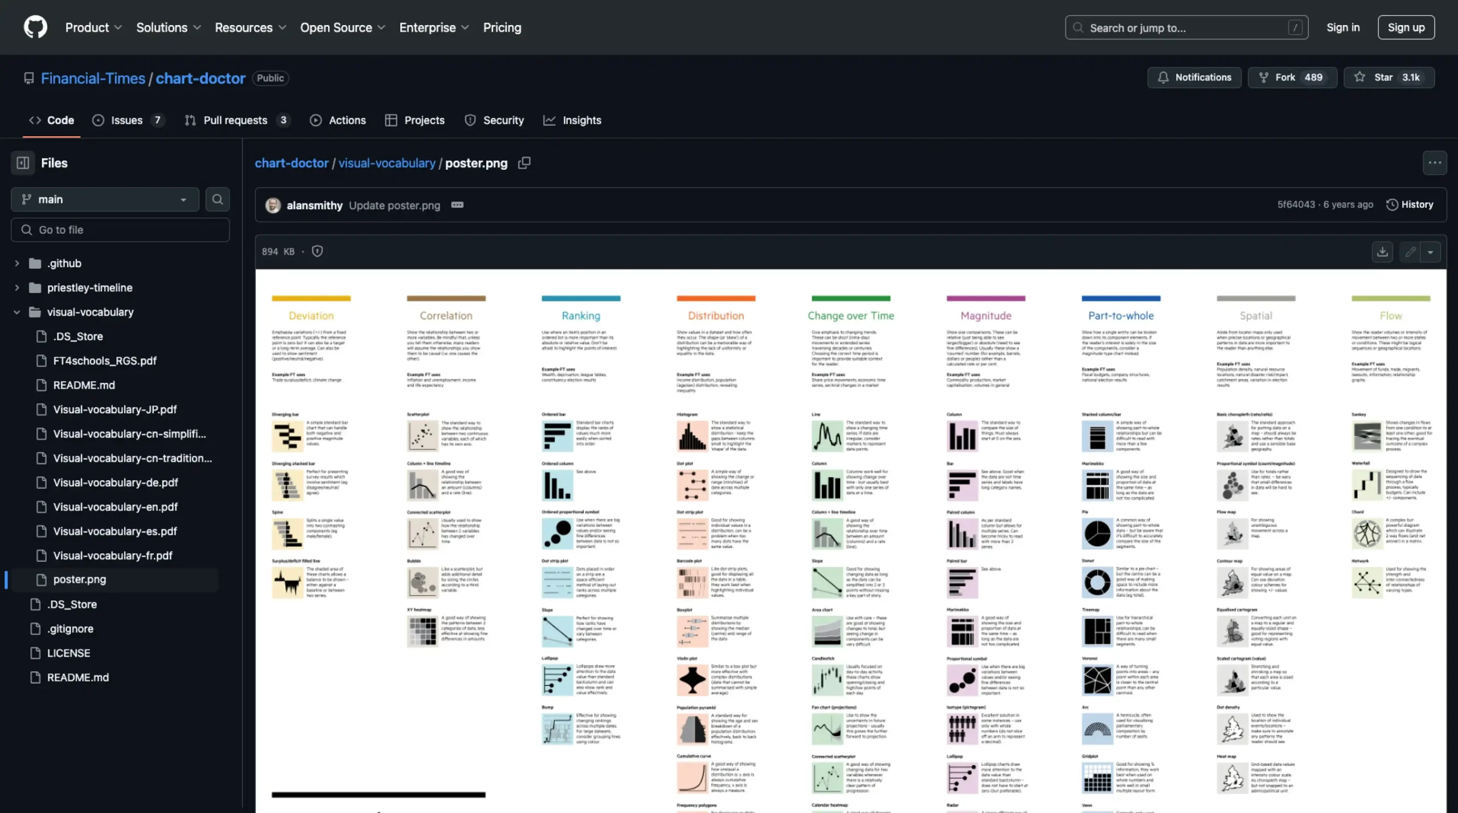The width and height of the screenshot is (1458, 813).
Task: Star the chart-doctor repository
Action: pyautogui.click(x=1388, y=77)
